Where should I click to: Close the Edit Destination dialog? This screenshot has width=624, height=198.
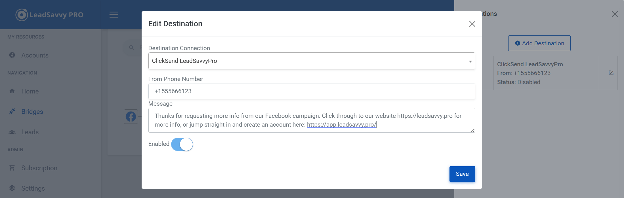click(472, 24)
